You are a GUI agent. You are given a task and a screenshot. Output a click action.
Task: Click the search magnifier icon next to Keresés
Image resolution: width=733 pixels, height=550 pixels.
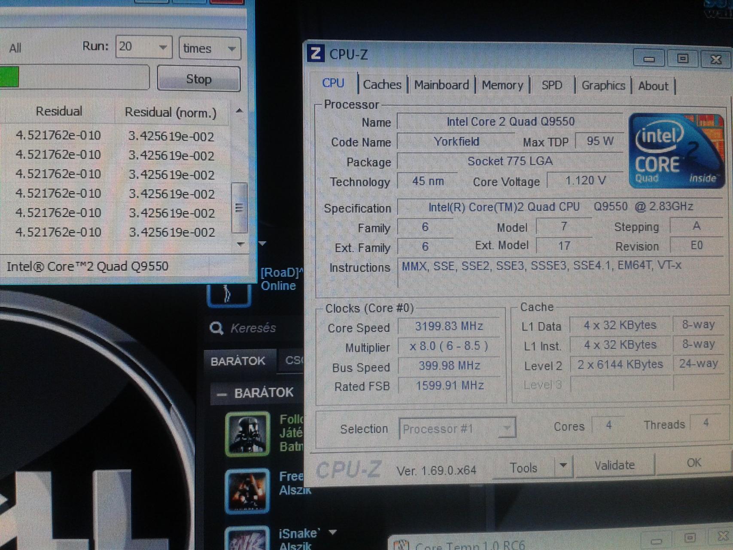coord(216,328)
